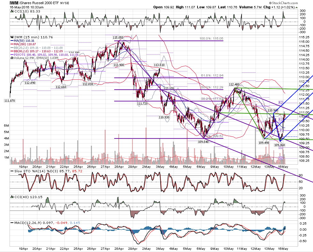Screen dimensions: 313x252
Task: Click the 112.400 peak price label
Action: coord(234,85)
